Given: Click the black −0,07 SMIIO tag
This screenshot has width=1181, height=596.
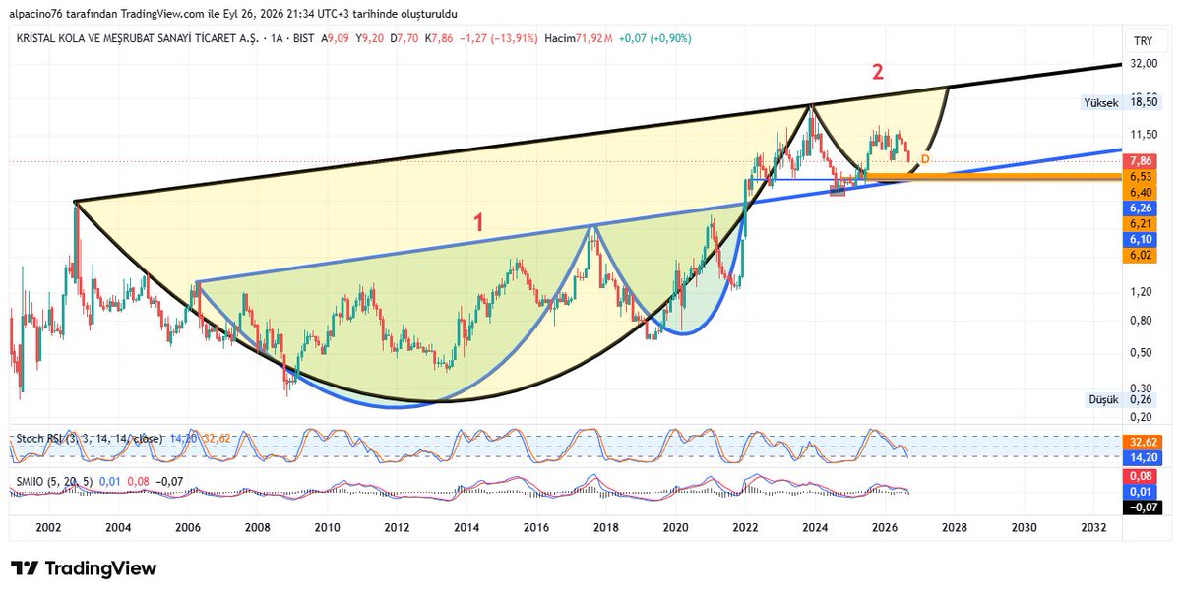Looking at the screenshot, I should pyautogui.click(x=1142, y=507).
